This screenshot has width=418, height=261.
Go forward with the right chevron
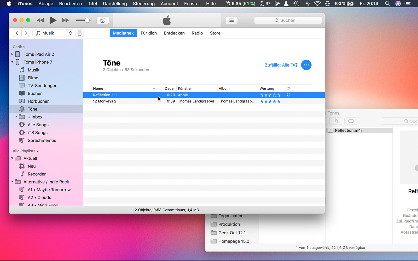pos(26,33)
